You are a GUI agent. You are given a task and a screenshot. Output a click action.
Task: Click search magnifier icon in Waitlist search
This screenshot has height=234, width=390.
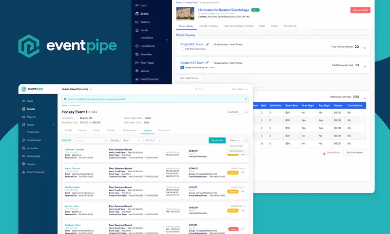click(105, 140)
